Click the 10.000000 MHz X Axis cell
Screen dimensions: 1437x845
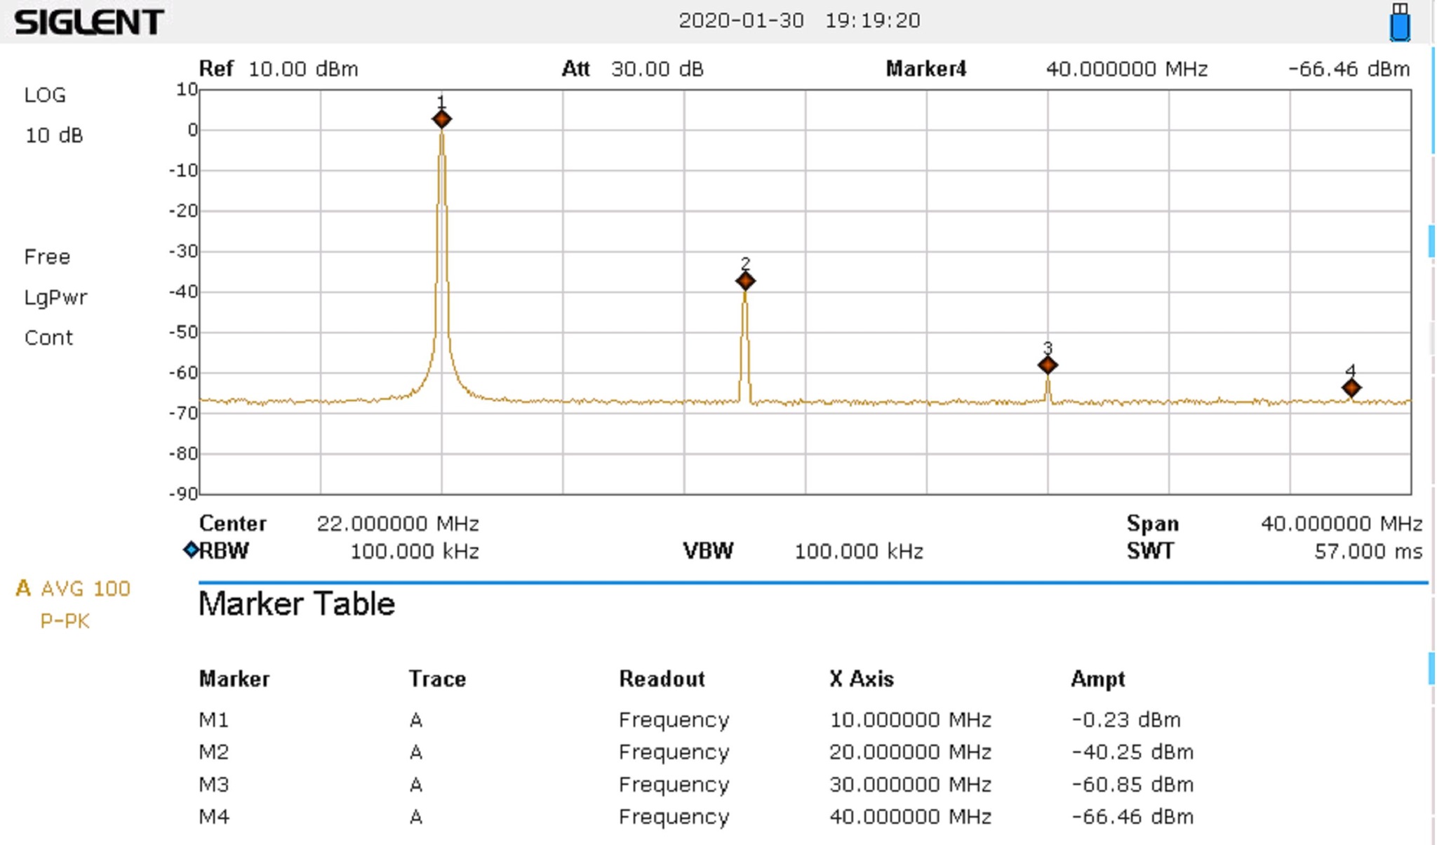pyautogui.click(x=910, y=720)
